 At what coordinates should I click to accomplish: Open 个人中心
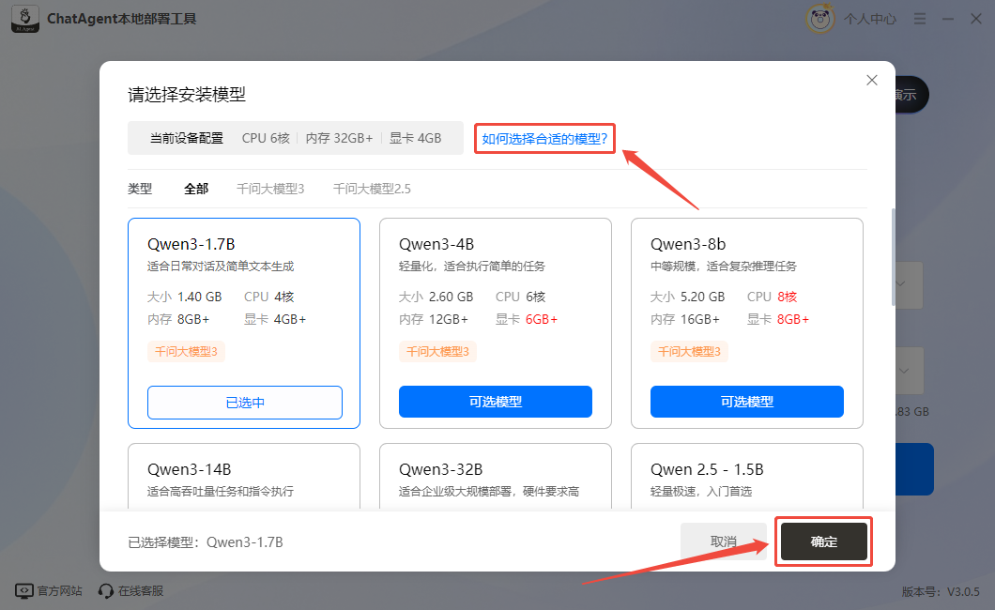869,19
